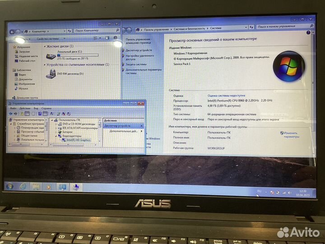Launch Internet Explorer from taskbar
Image resolution: width=325 pixels, height=244 pixels.
pyautogui.click(x=23, y=187)
